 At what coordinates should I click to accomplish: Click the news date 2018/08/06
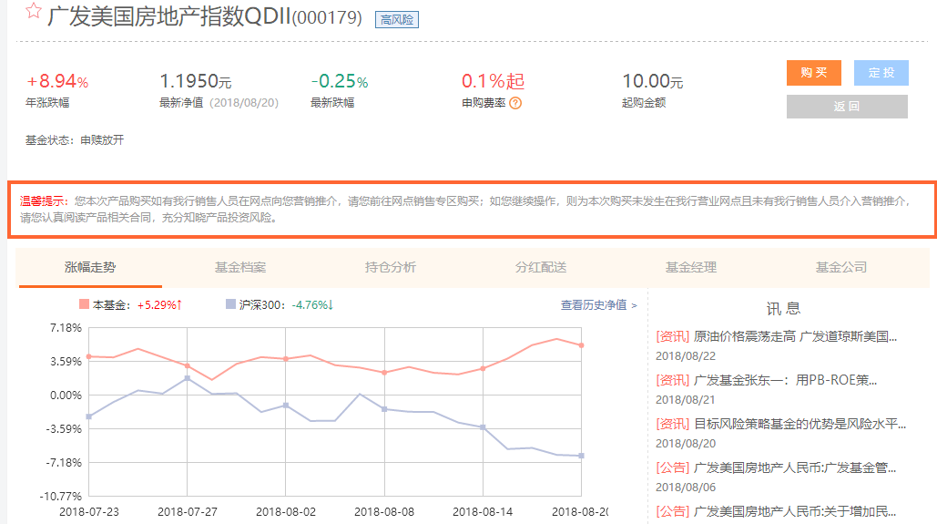[x=686, y=487]
